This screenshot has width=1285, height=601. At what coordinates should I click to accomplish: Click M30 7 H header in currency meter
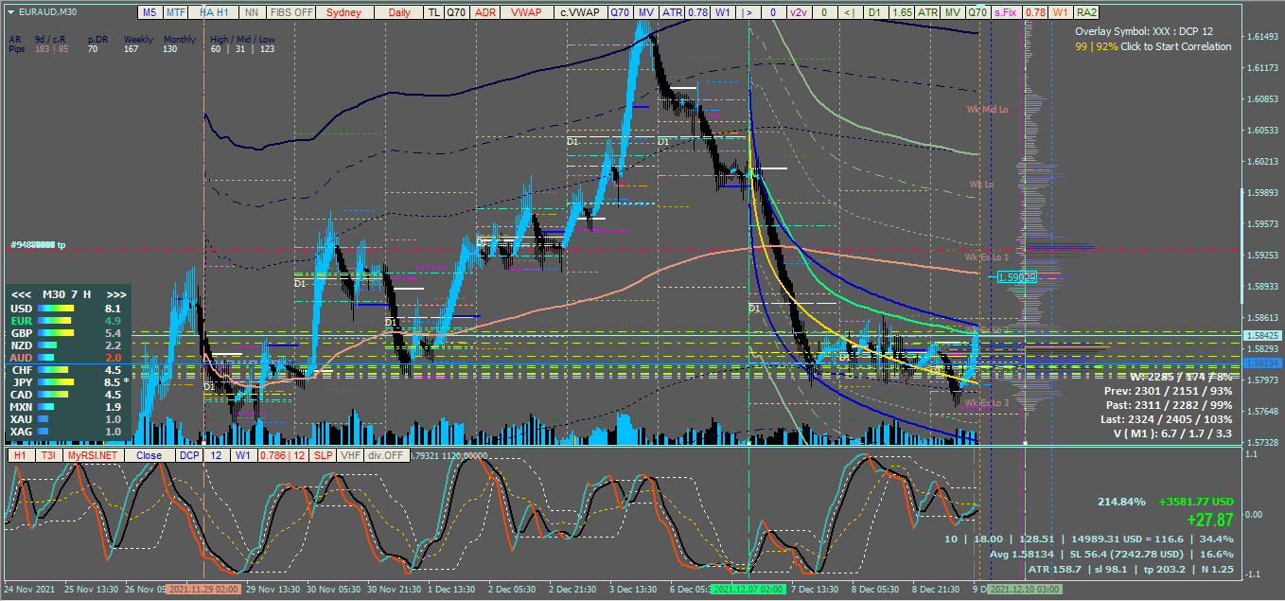point(67,294)
